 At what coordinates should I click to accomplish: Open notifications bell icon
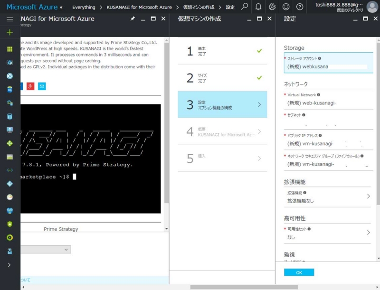pos(258,7)
